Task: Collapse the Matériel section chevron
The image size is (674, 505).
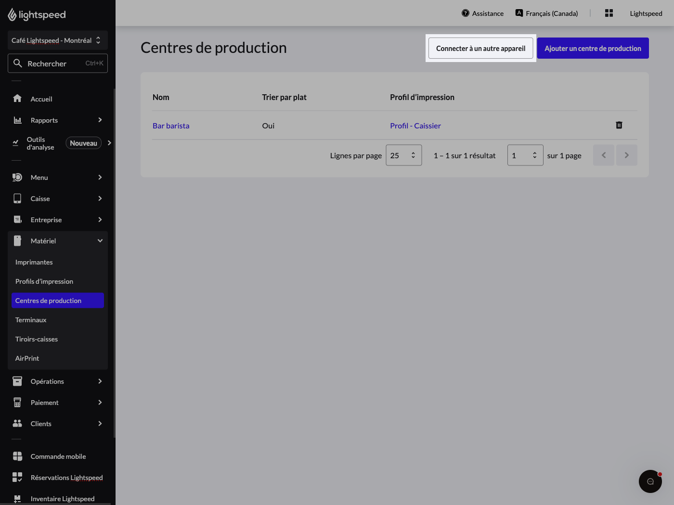Action: click(x=100, y=241)
